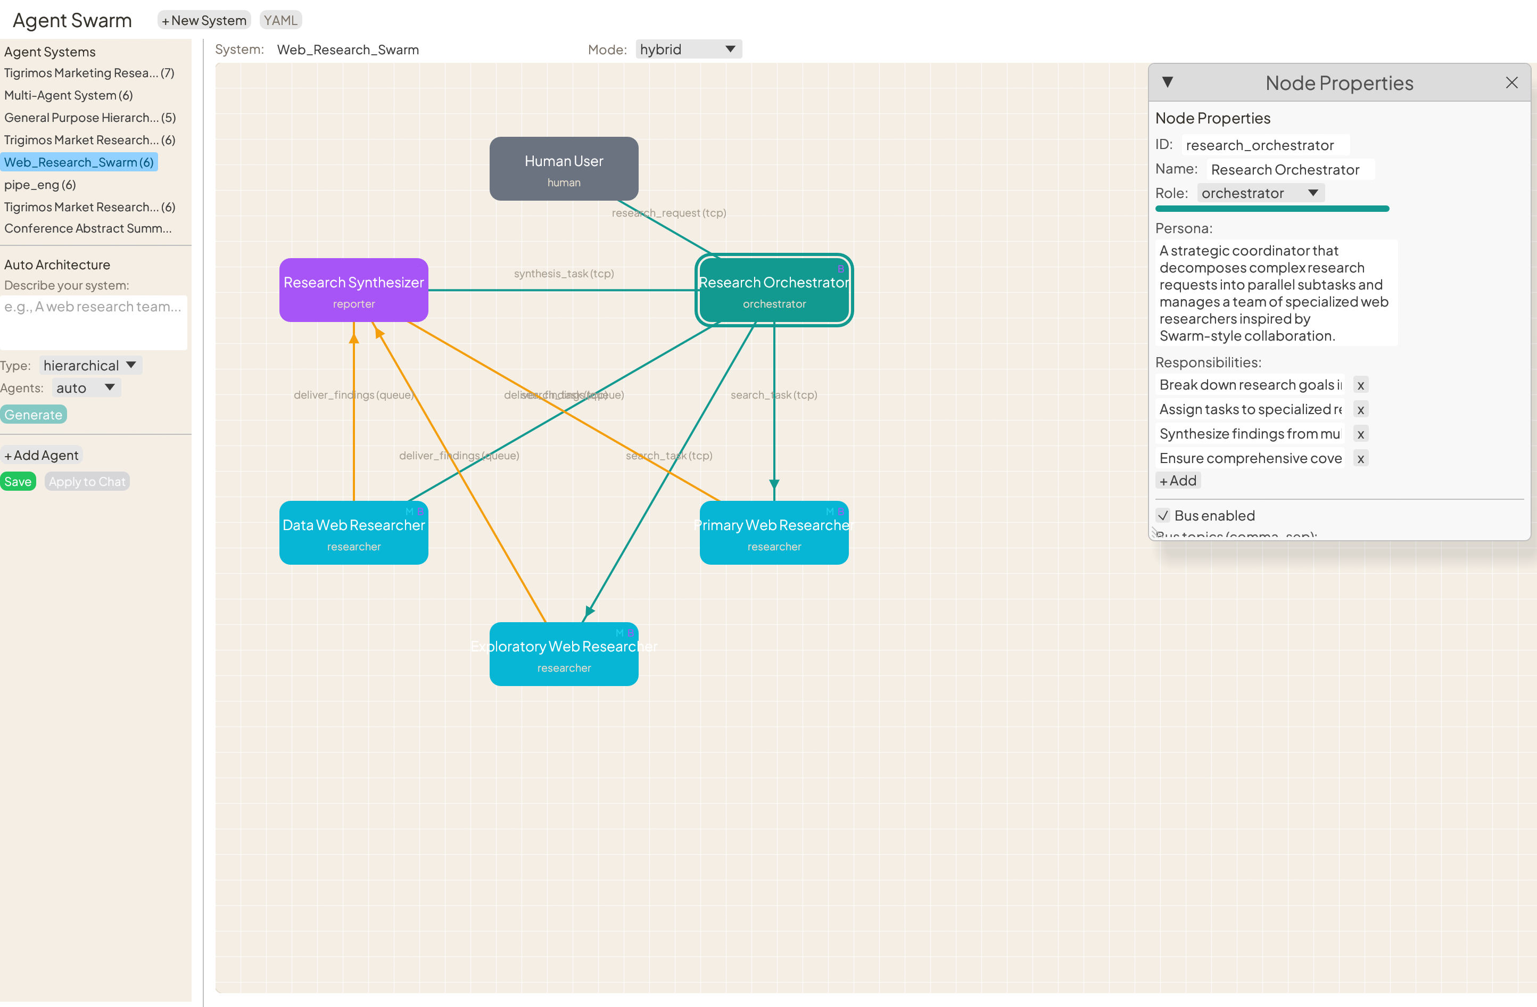This screenshot has width=1537, height=1007.
Task: Select Tigrimos Marketing Resea... (7) system
Action: click(89, 73)
